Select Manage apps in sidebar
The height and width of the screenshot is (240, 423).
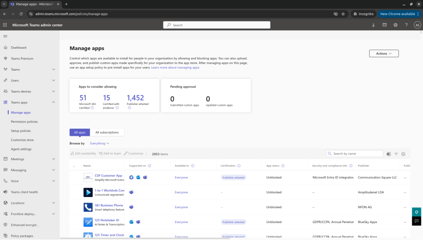pos(21,113)
